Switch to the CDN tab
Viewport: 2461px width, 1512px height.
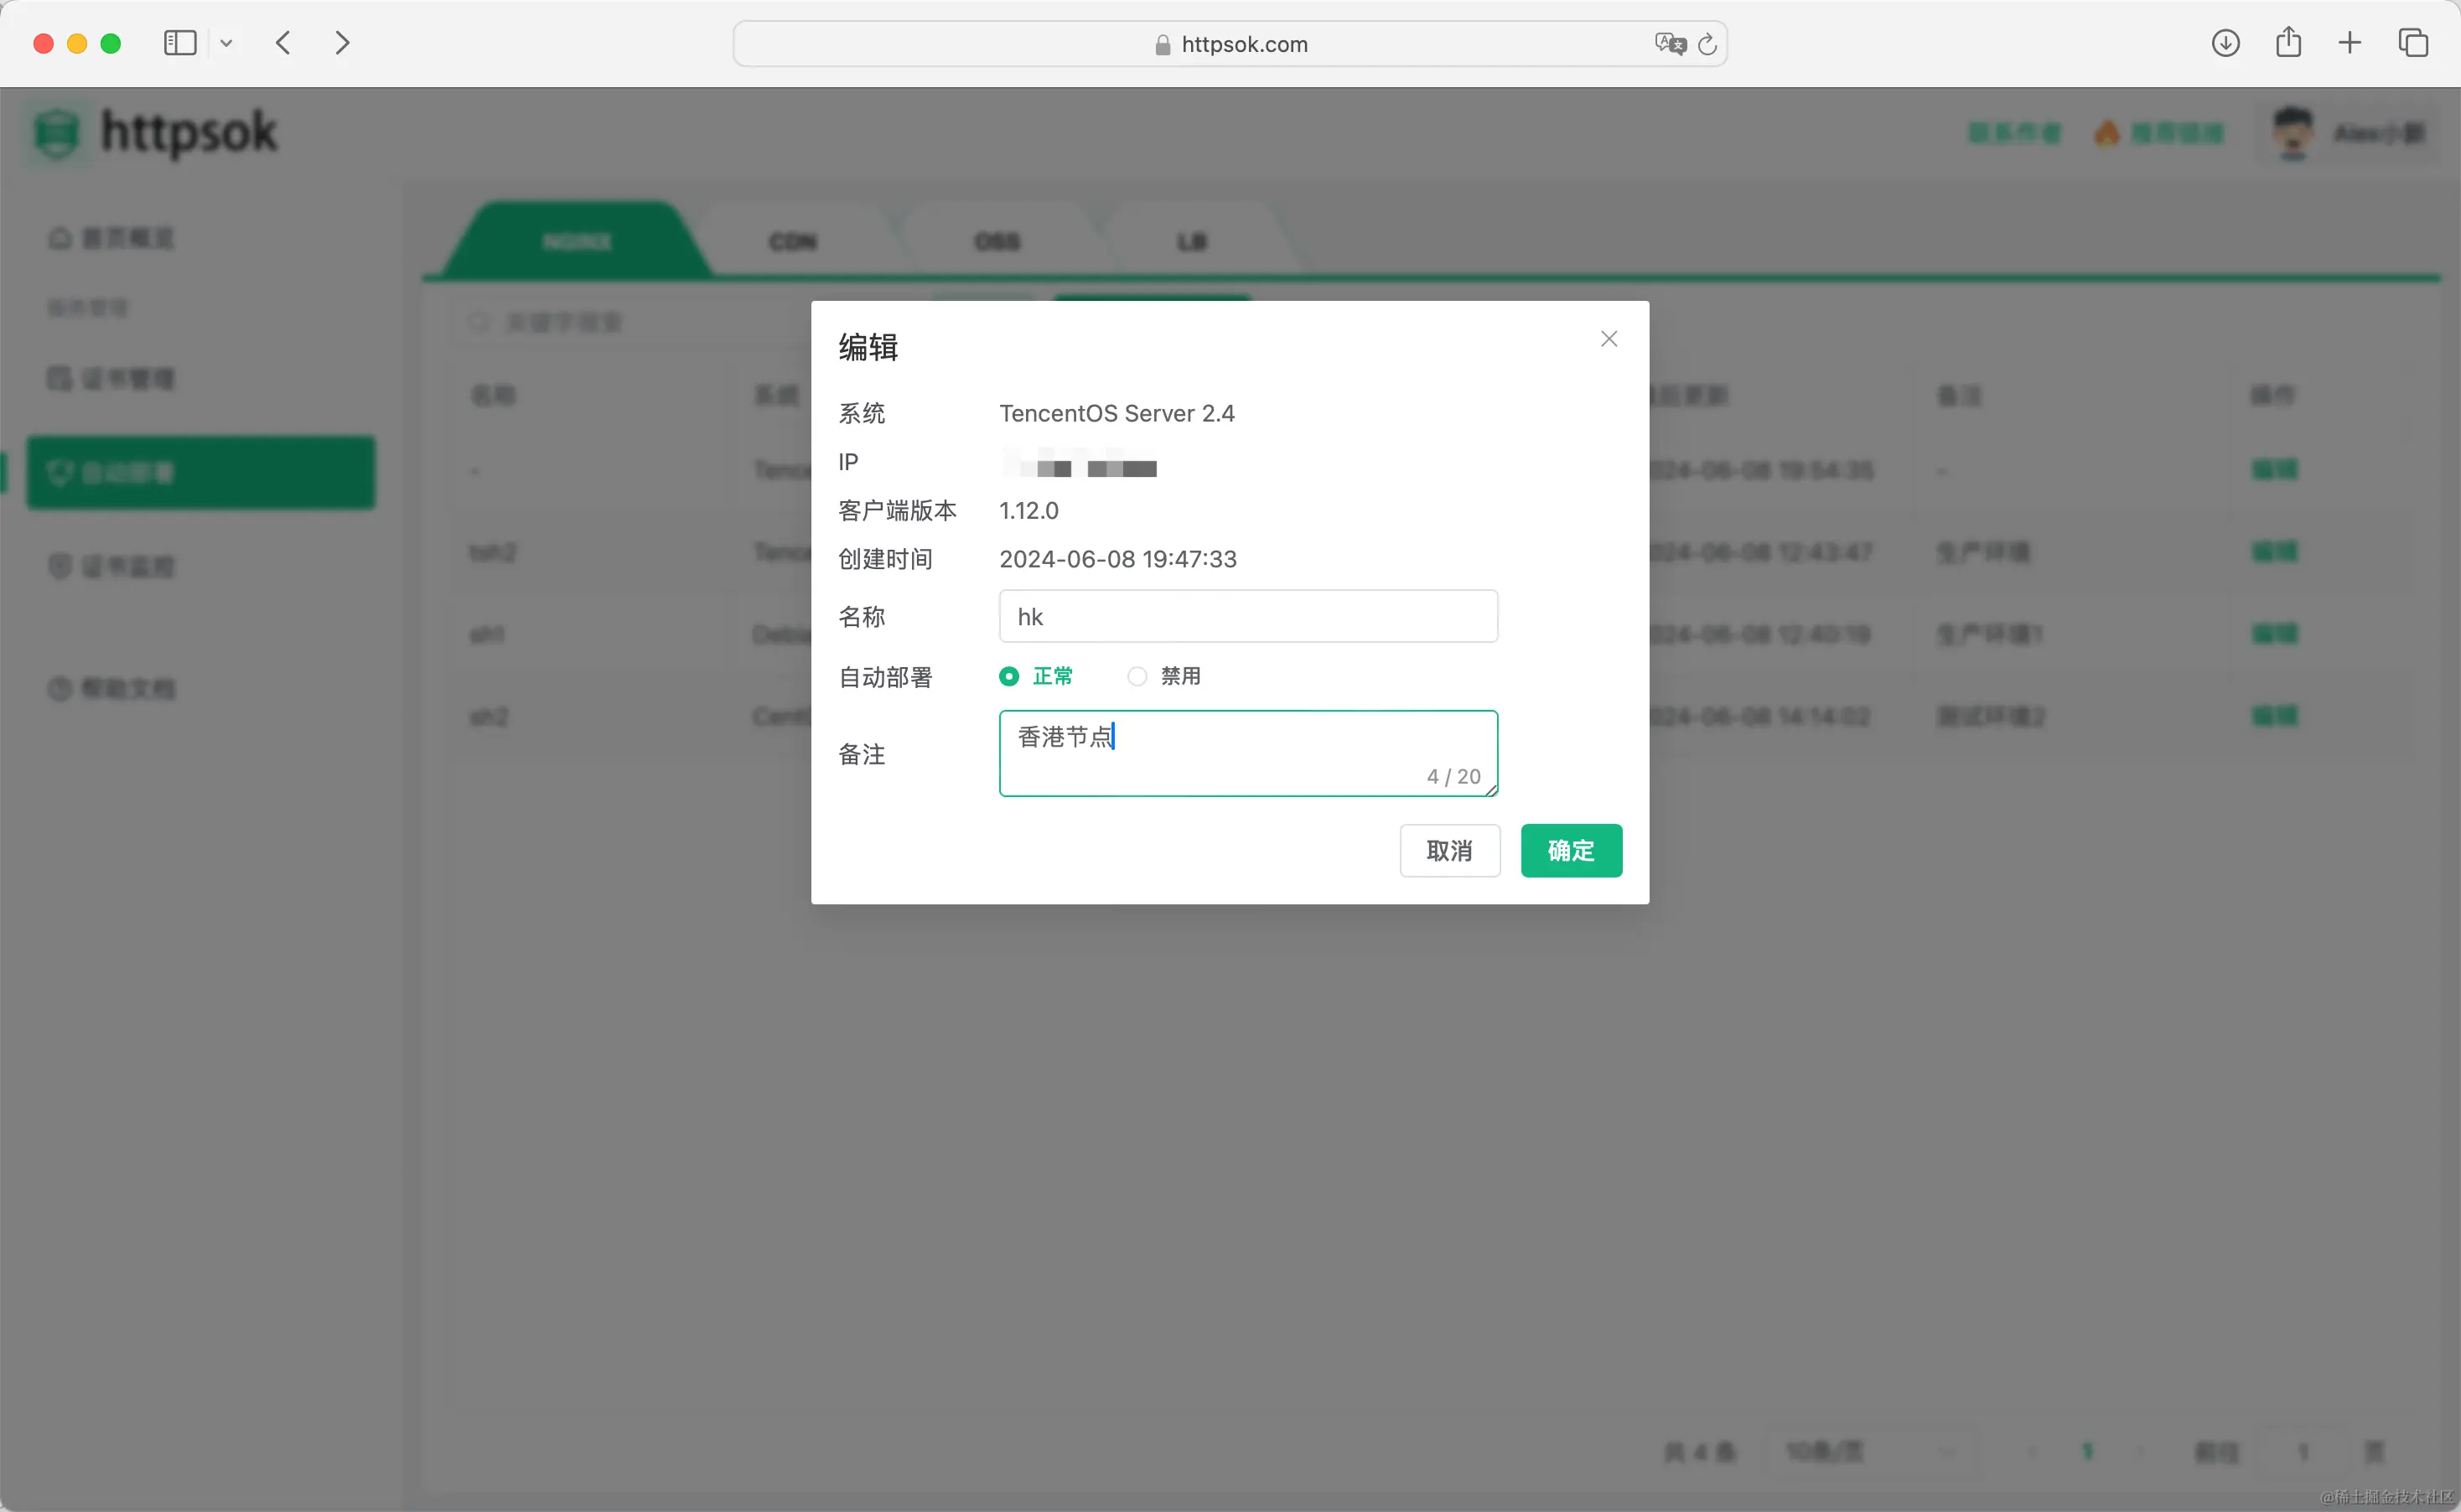[x=792, y=242]
